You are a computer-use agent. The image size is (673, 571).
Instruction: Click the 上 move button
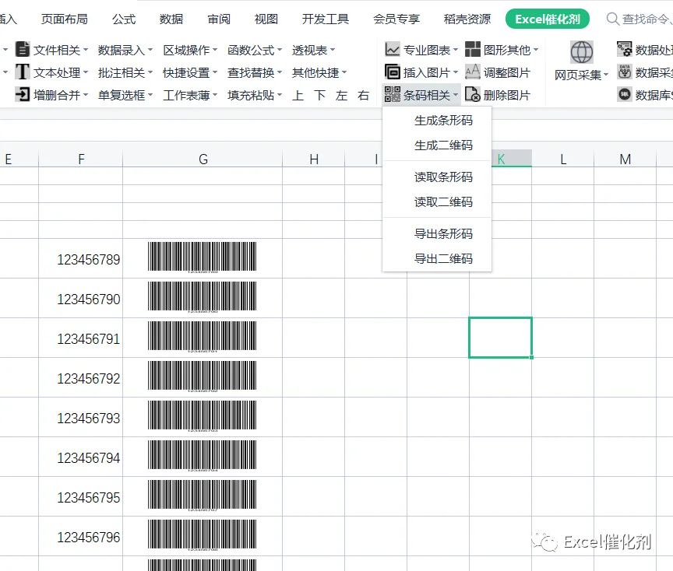[x=298, y=95]
